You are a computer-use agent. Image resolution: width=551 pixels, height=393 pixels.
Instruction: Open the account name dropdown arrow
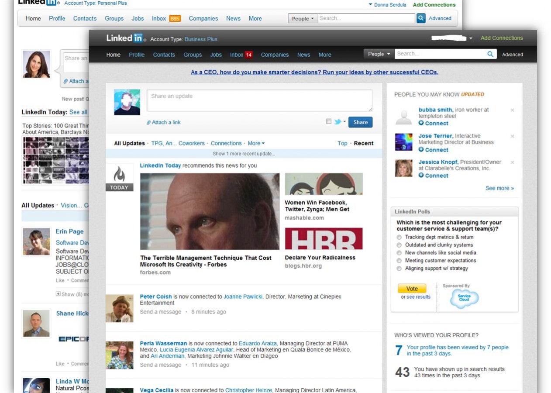click(x=471, y=38)
